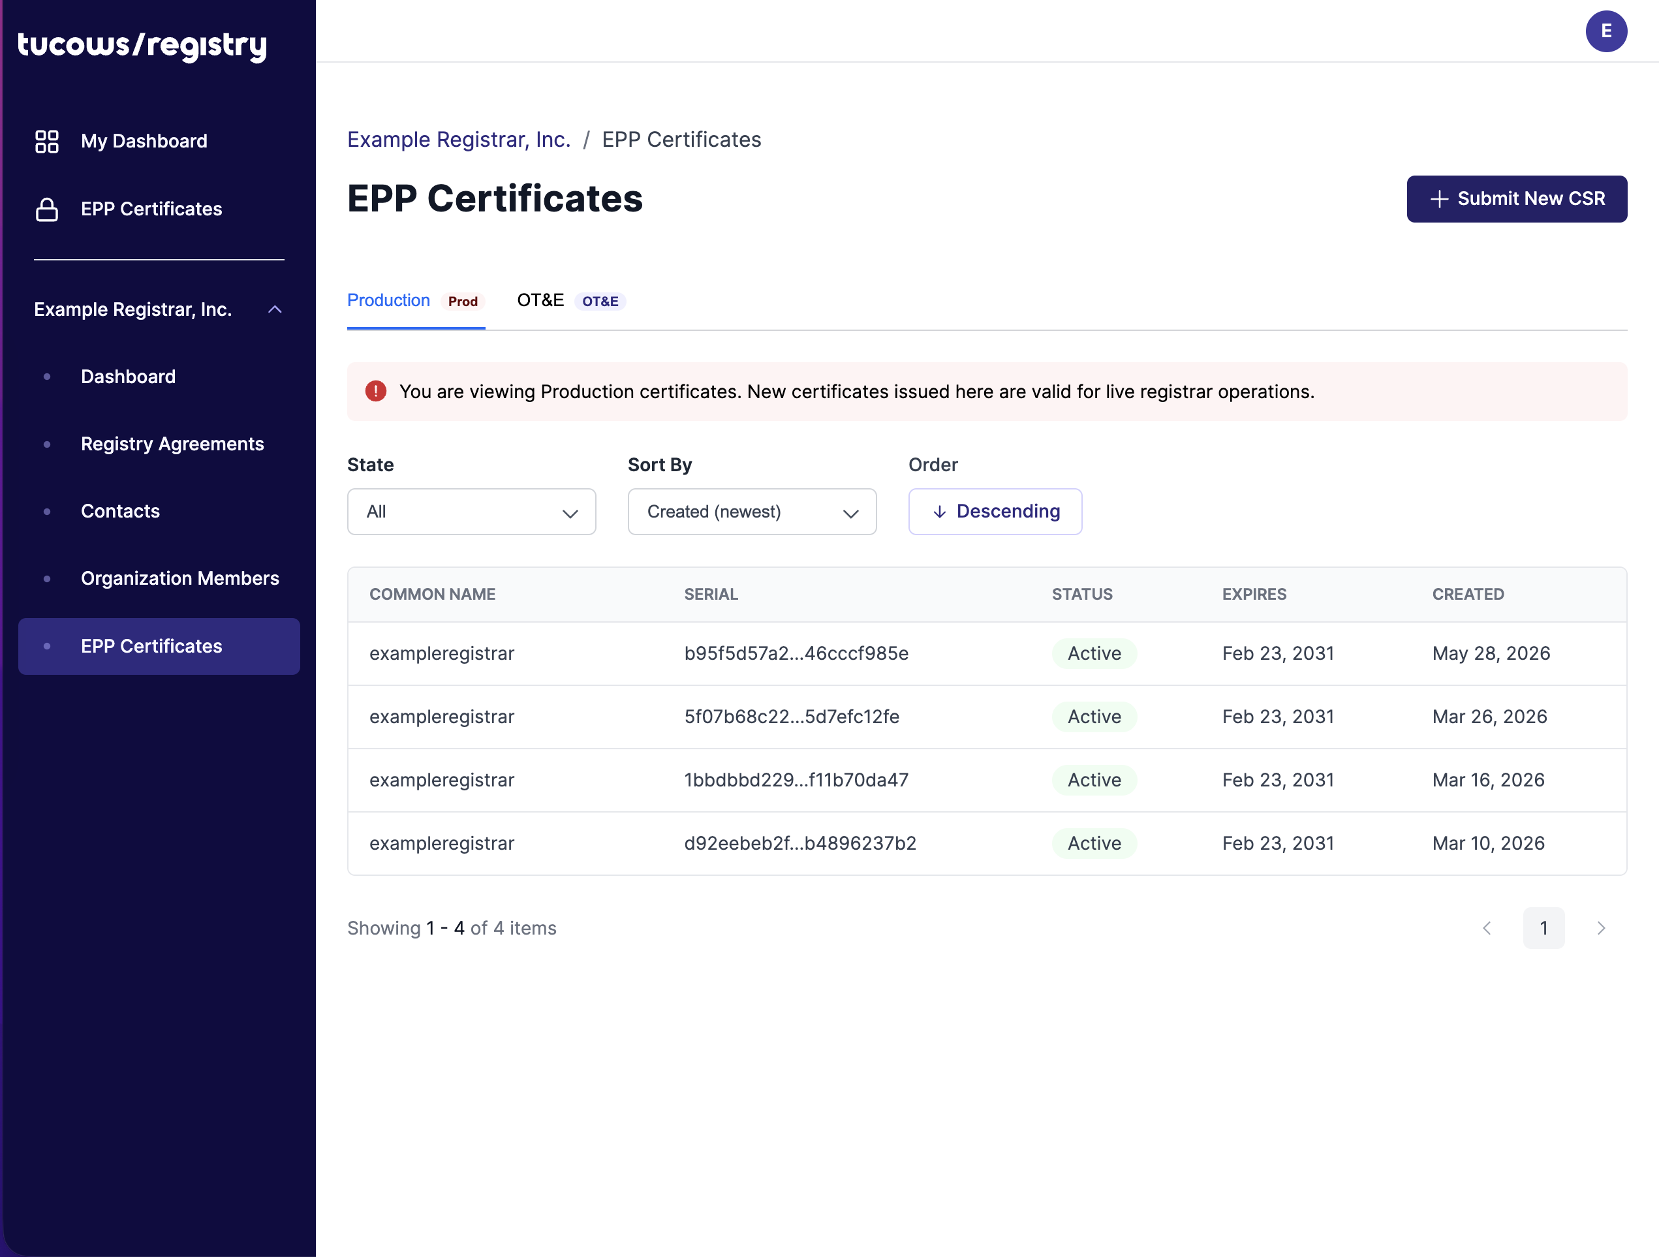1659x1257 pixels.
Task: Click the created date Mar 10, 2026
Action: (1488, 844)
